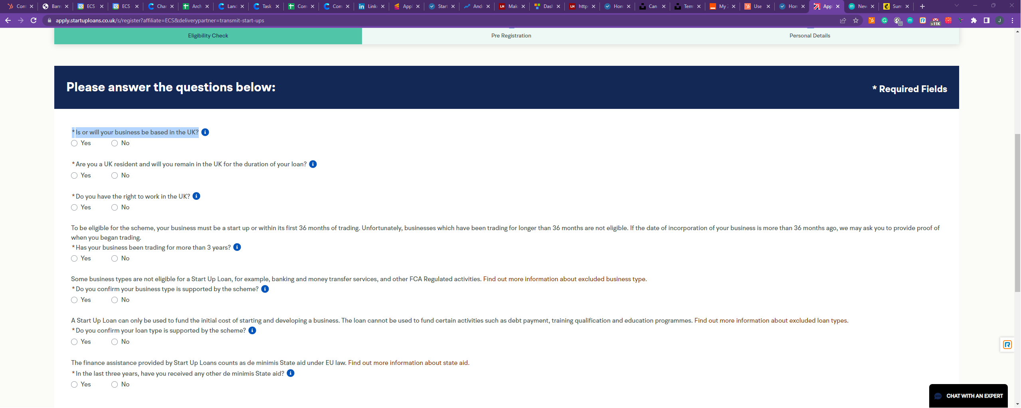Image resolution: width=1021 pixels, height=408 pixels.
Task: Choose Yes for right to work in the UK
Action: pos(74,207)
